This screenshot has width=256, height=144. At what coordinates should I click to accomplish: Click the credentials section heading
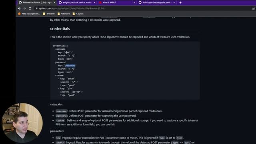click(60, 28)
